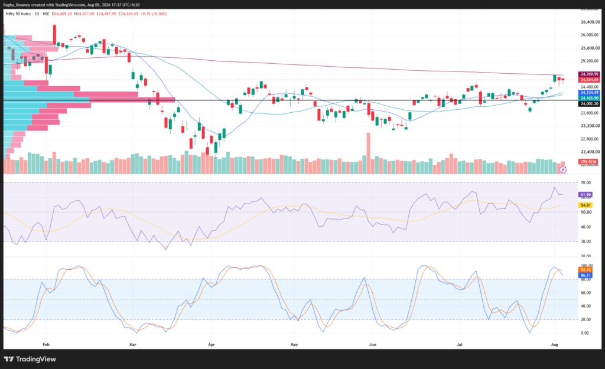
Task: Click the Feb label on time axis
Action: tap(46, 344)
